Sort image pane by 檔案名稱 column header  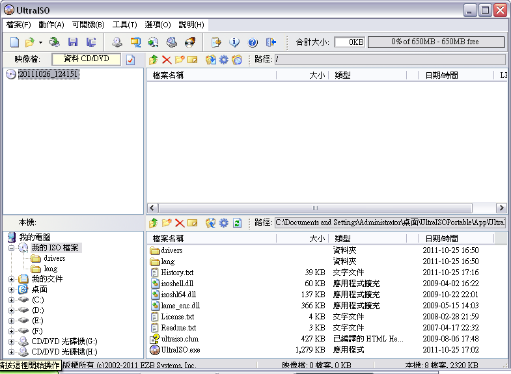click(211, 75)
